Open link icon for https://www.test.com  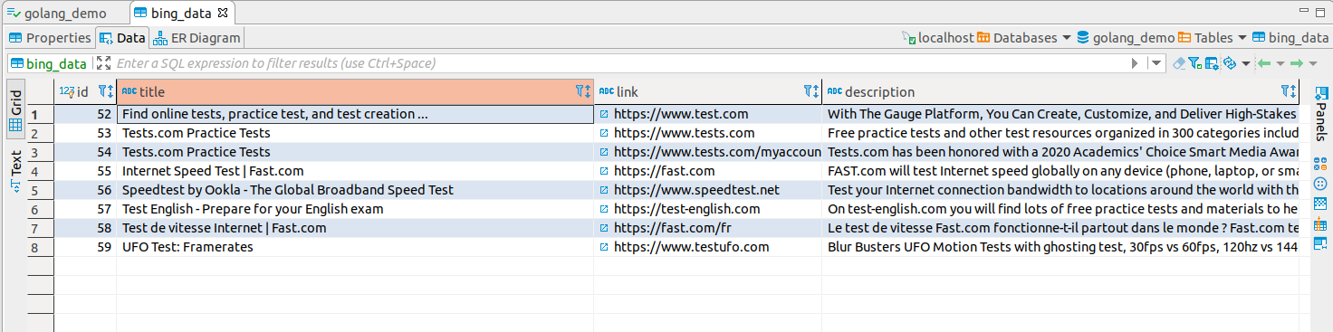click(604, 114)
